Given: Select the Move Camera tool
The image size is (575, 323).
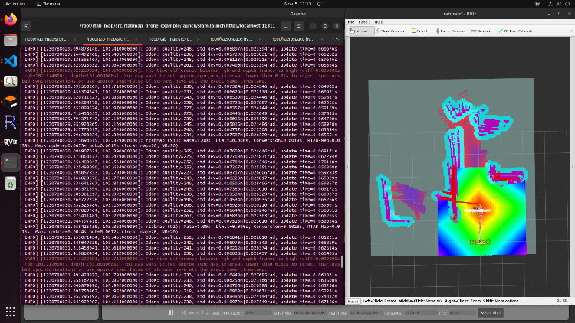Looking at the screenshot, I should click(393, 31).
